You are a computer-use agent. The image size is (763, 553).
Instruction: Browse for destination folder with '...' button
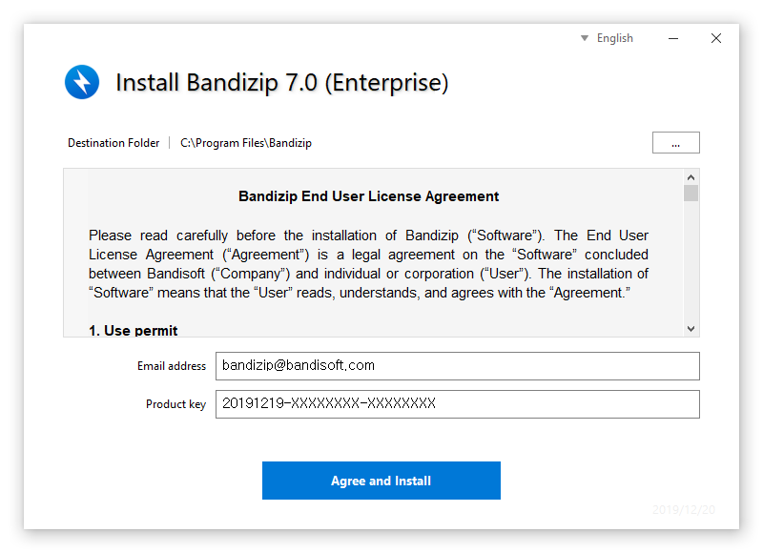675,143
